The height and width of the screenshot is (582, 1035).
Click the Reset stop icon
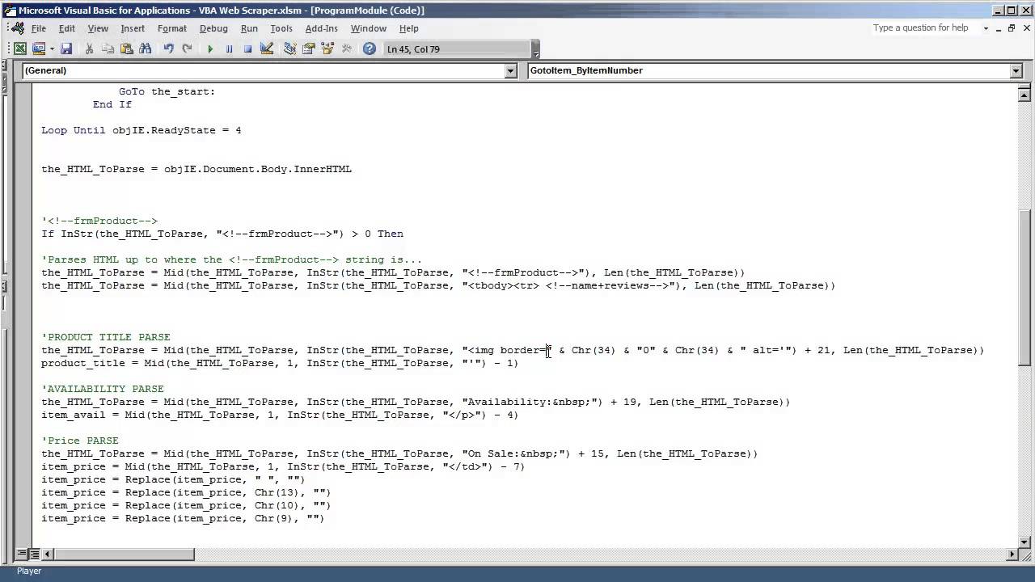(247, 48)
